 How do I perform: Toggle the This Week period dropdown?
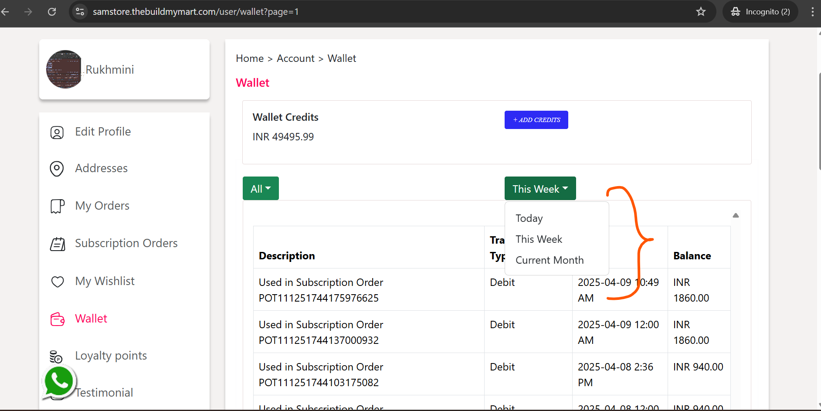click(540, 188)
